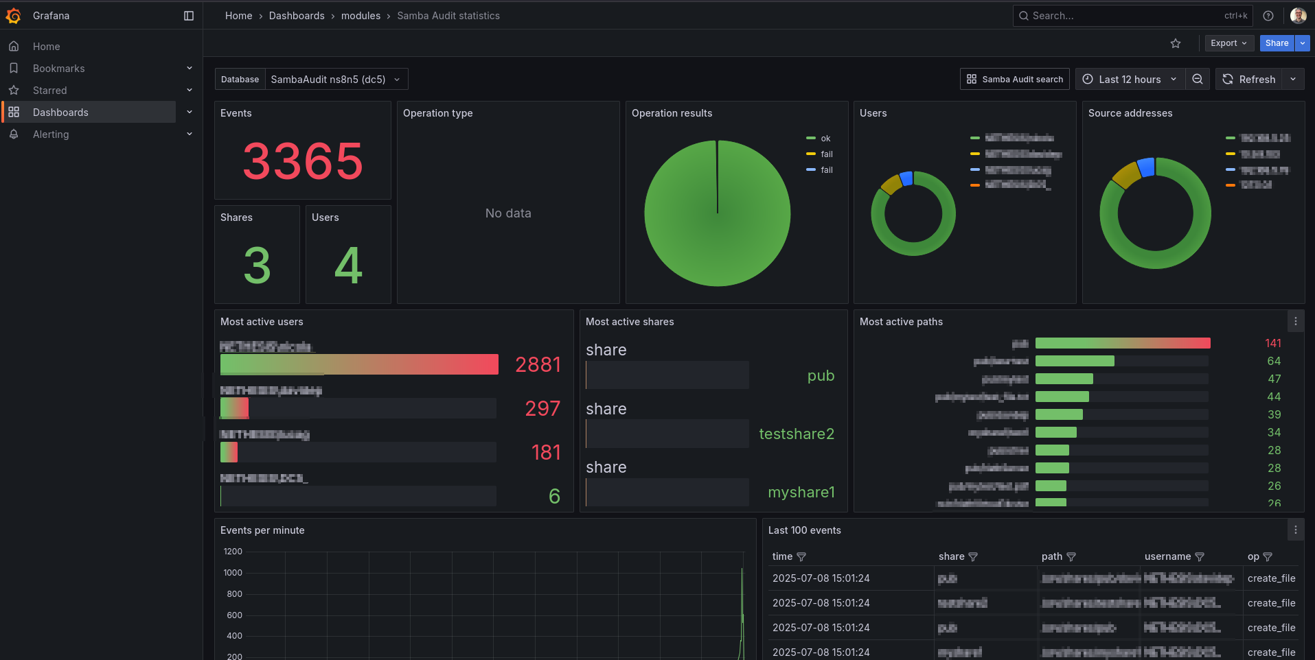Screen dimensions: 1315x660
Task: Click the Dashboards grid icon in sidebar
Action: (x=14, y=113)
